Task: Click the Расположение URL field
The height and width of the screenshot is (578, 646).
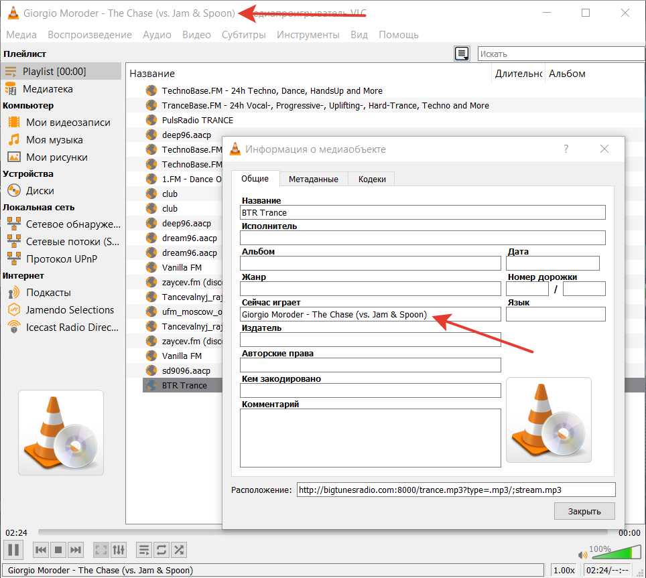Action: [x=456, y=490]
